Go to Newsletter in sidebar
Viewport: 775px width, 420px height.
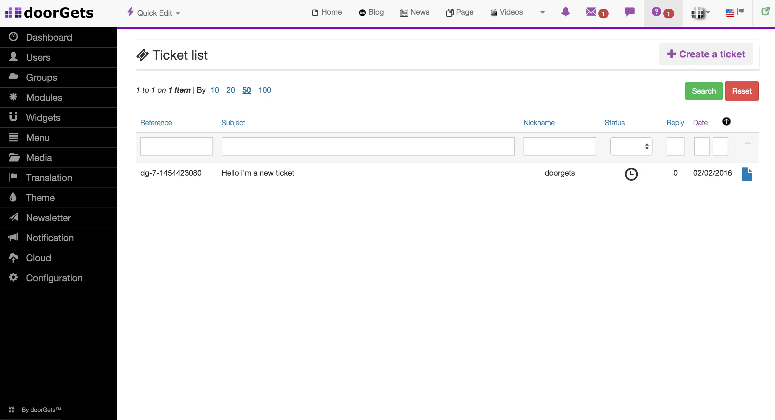[x=49, y=218]
